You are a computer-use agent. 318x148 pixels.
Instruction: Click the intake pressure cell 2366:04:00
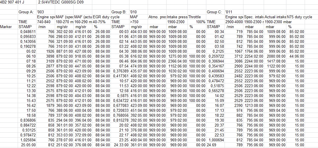click(x=177, y=61)
